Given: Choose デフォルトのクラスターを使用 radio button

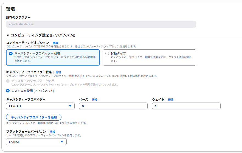Looking at the screenshot, I should tap(8, 81).
